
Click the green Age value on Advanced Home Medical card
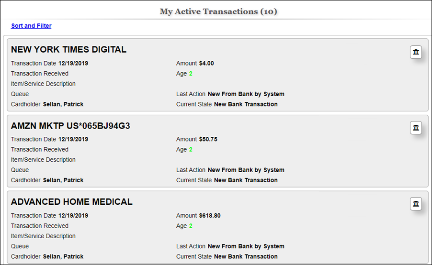pyautogui.click(x=191, y=226)
